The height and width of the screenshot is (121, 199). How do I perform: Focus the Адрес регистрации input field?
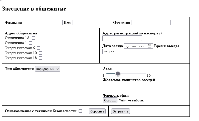pyautogui.click(x=122, y=38)
